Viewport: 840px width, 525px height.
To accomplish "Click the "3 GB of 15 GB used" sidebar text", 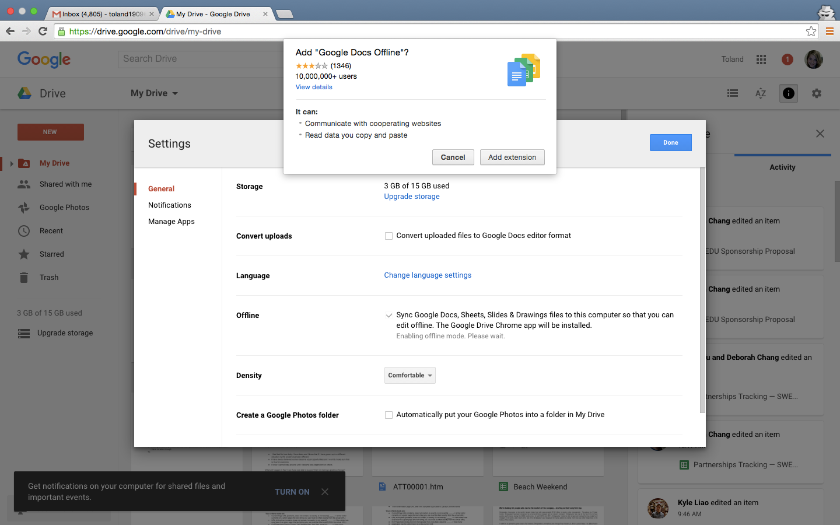I will pos(50,313).
